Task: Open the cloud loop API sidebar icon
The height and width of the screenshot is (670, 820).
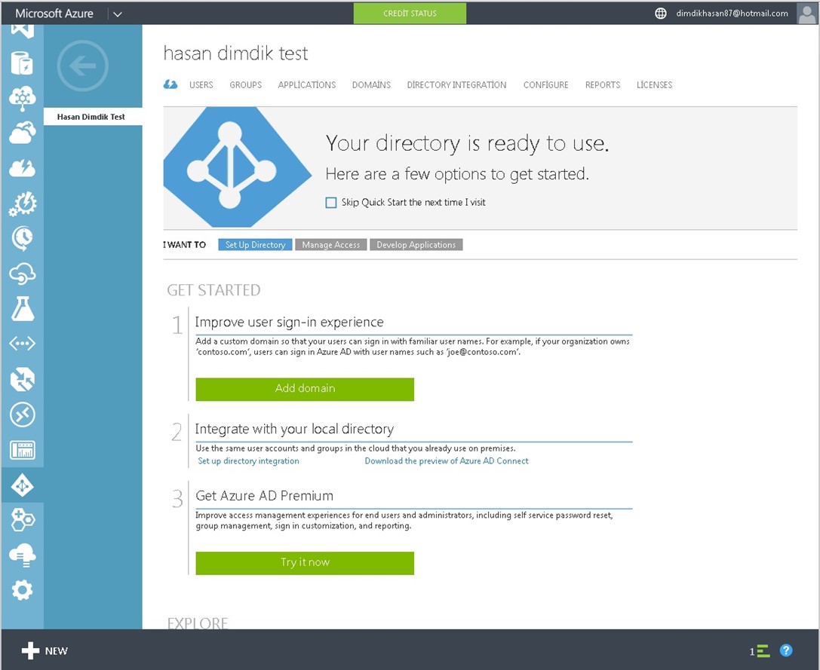Action: pos(22,274)
